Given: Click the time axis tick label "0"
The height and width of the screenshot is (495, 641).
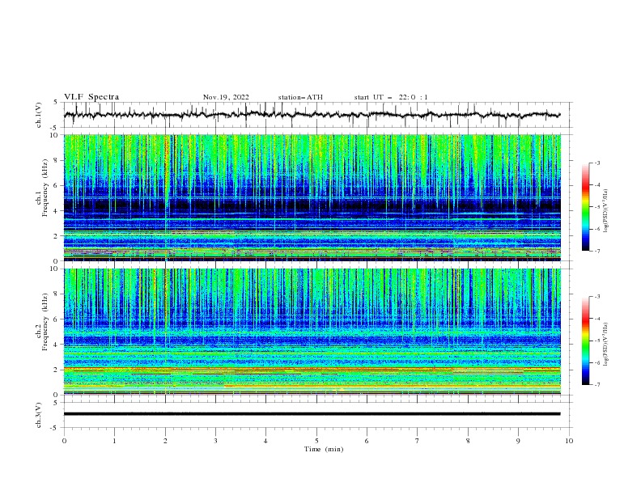Looking at the screenshot, I should [x=64, y=441].
